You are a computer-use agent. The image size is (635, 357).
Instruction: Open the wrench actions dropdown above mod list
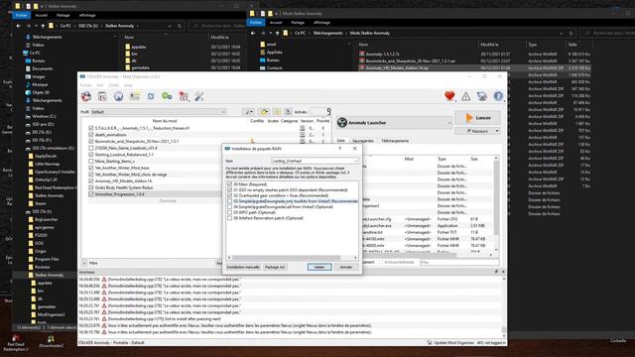[249, 112]
